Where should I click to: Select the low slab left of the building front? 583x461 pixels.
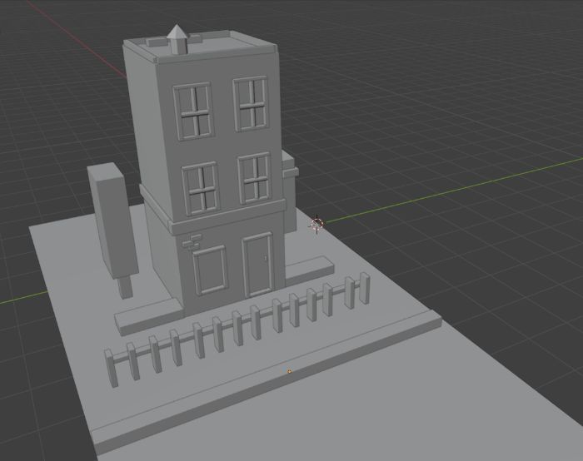click(149, 316)
